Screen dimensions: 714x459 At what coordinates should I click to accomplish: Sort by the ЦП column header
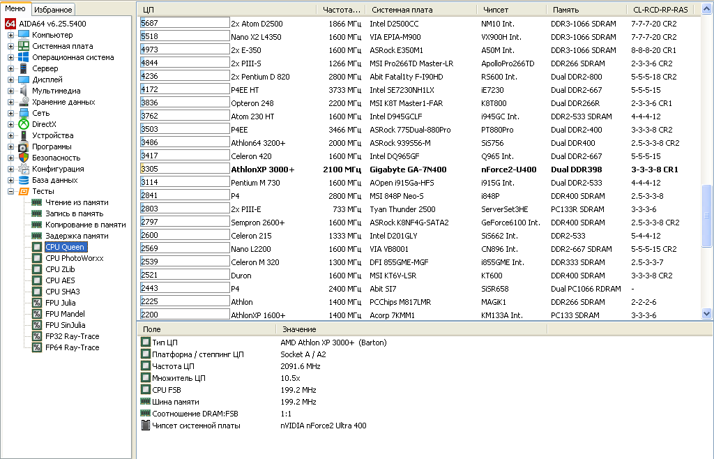[227, 10]
